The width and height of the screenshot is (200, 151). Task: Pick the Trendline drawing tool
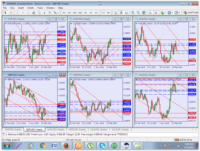(x=28, y=13)
